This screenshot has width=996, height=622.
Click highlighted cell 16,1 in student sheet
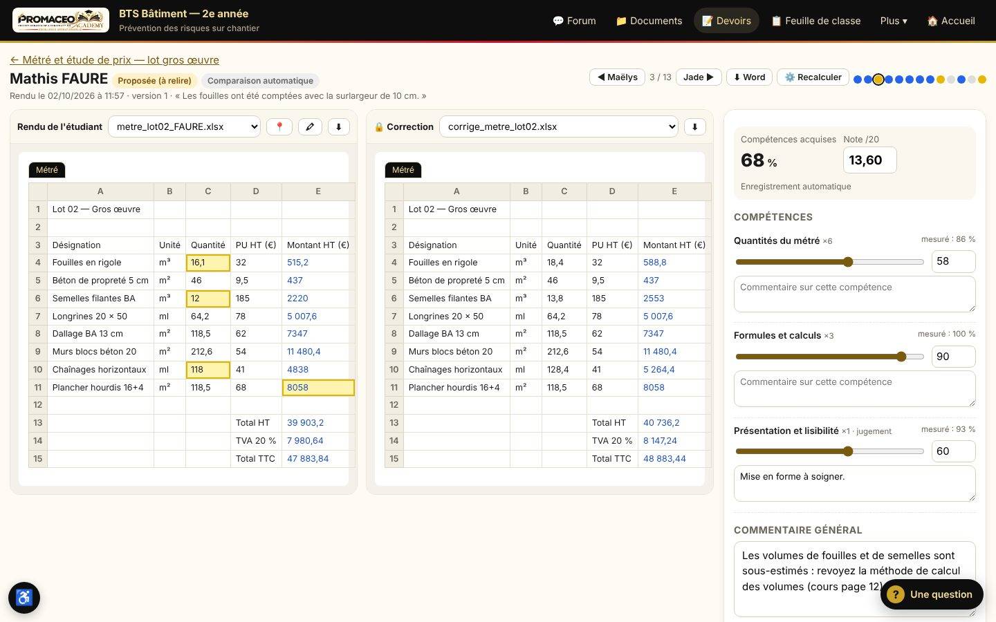tap(207, 263)
